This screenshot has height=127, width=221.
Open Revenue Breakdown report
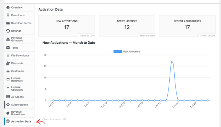coord(19,113)
